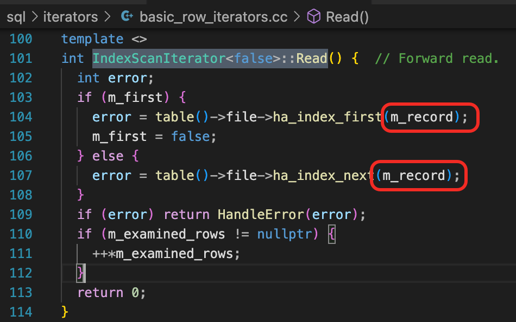Select basic_row_iterators.cc in the breadcrumb
The height and width of the screenshot is (322, 516).
213,17
